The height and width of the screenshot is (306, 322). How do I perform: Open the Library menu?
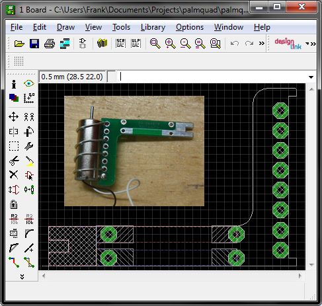point(153,27)
